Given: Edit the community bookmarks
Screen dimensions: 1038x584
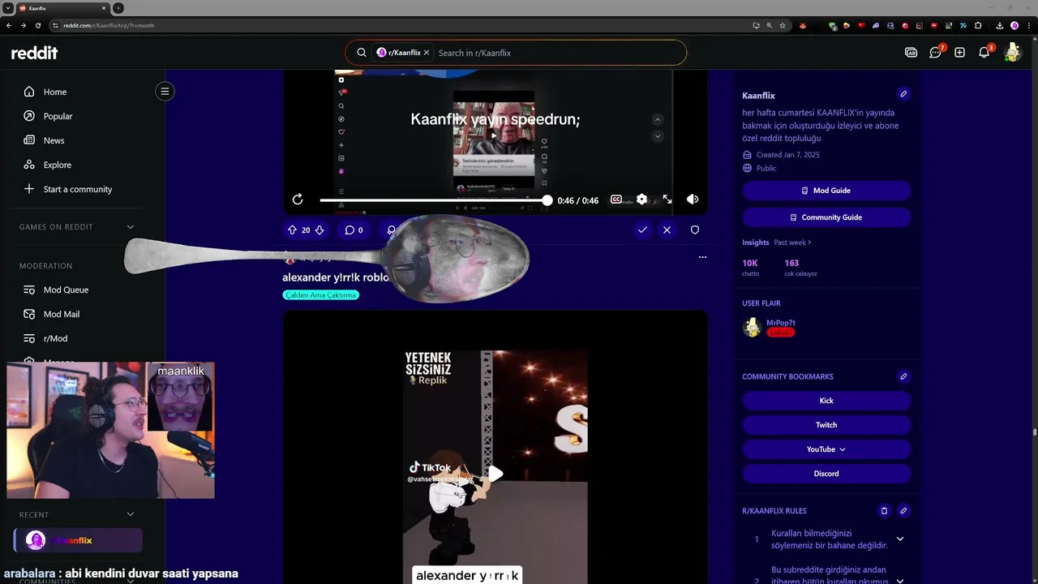Looking at the screenshot, I should (x=903, y=376).
